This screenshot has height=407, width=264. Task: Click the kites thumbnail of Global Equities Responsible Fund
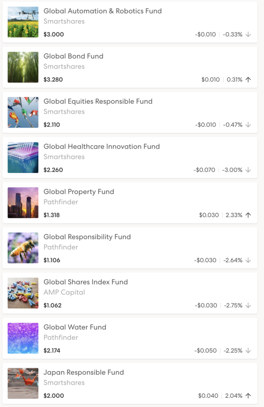(23, 112)
